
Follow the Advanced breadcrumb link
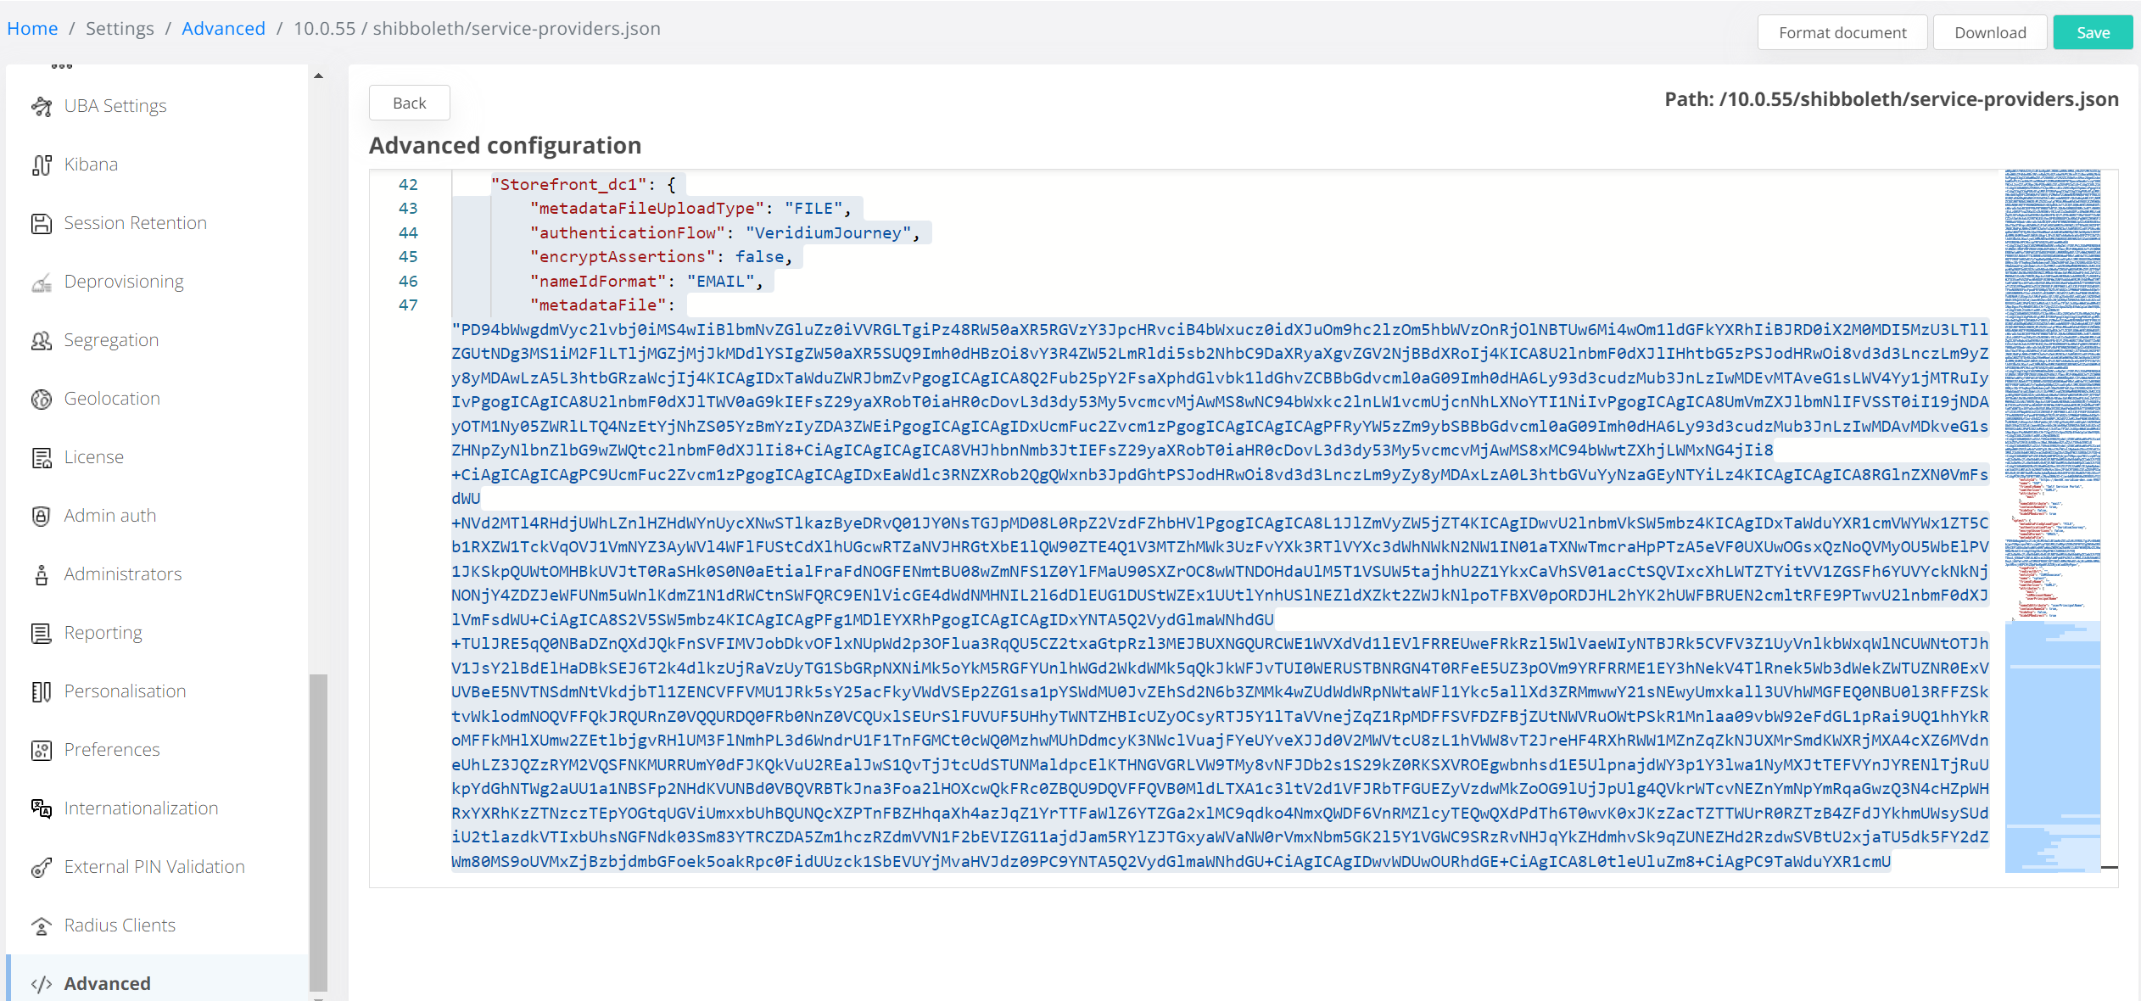tap(223, 28)
